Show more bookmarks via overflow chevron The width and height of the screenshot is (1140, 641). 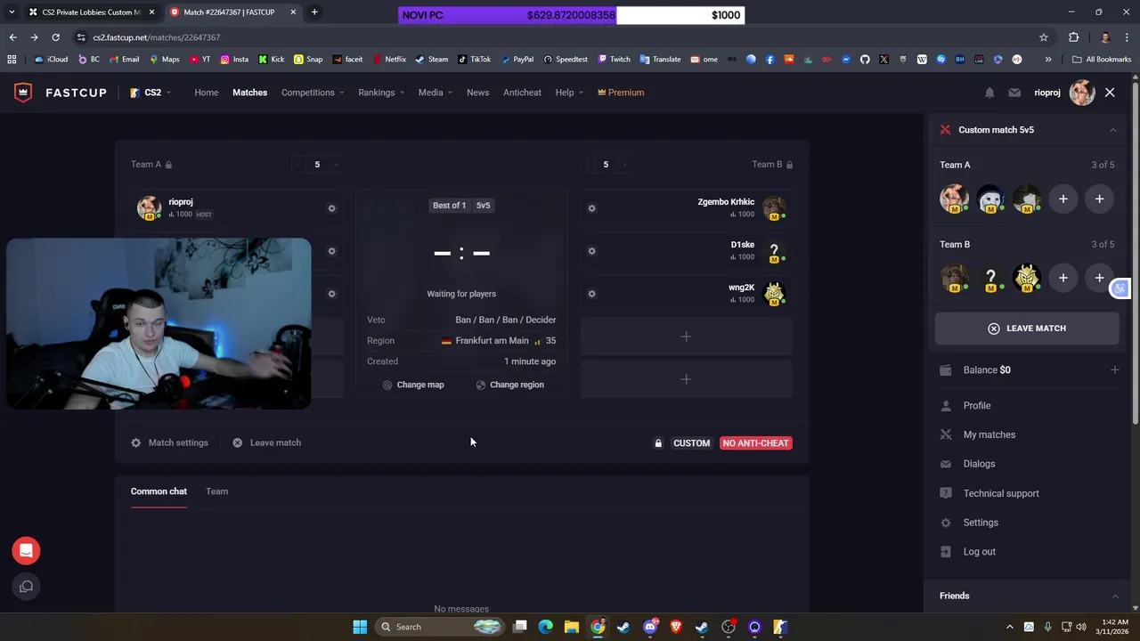coord(1047,60)
